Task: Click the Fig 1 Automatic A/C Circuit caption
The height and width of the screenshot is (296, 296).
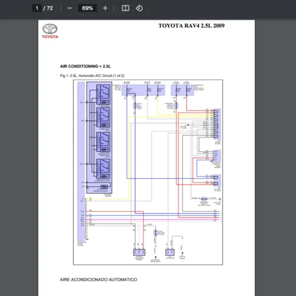Action: pos(92,75)
